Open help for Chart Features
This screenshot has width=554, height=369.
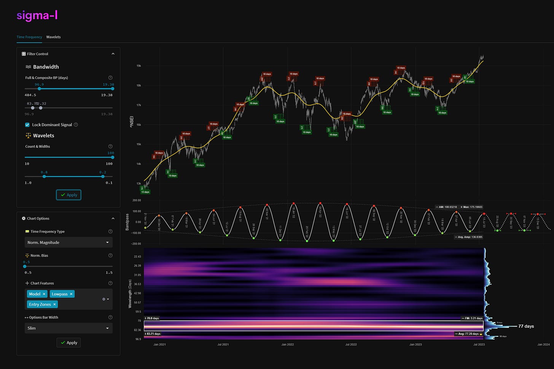coord(110,283)
